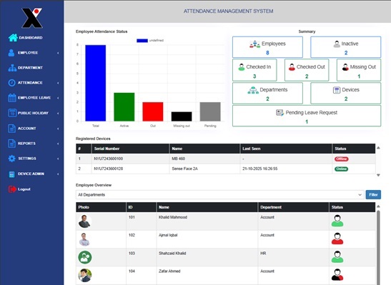Click Registered Devices scroll-up arrow
391x285 pixels.
378,148
